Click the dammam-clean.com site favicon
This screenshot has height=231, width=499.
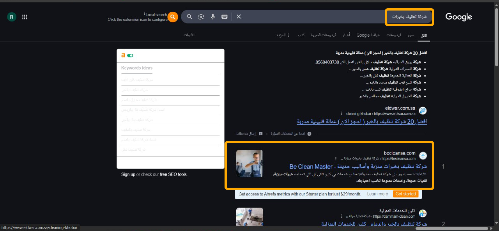click(x=423, y=213)
